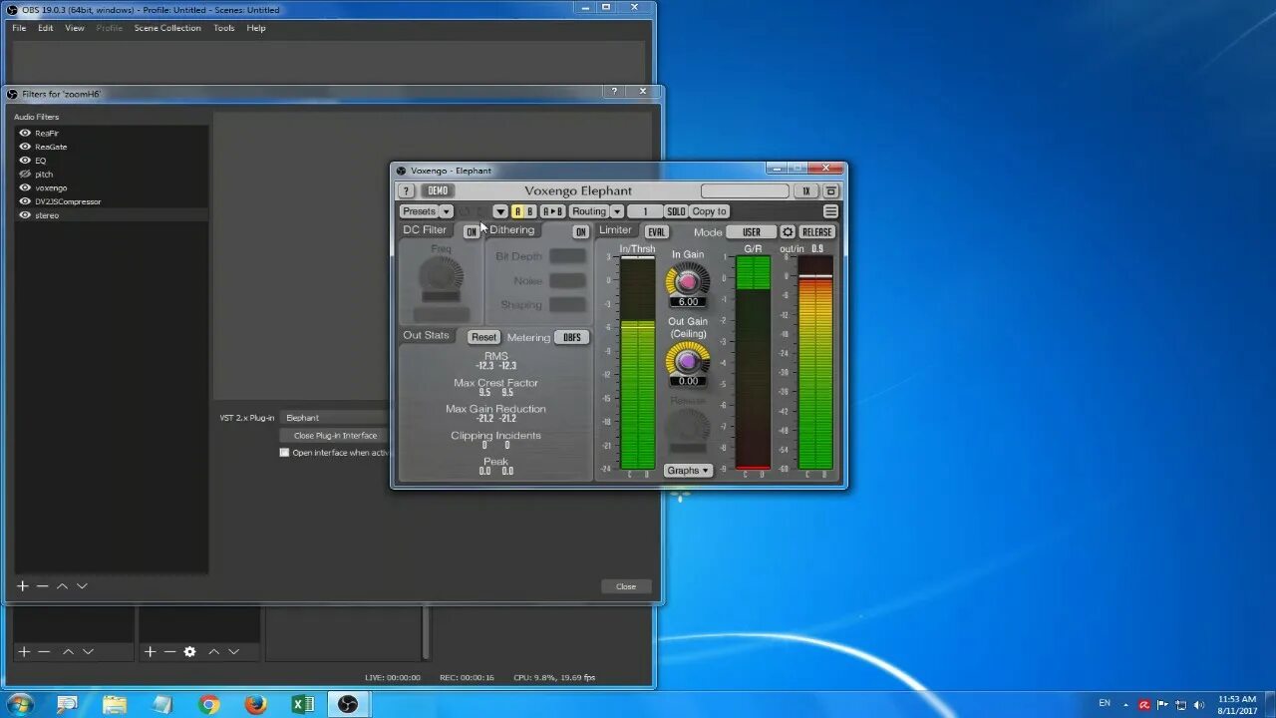Open the Help menu in OBS
This screenshot has width=1276, height=718.
pos(256,28)
